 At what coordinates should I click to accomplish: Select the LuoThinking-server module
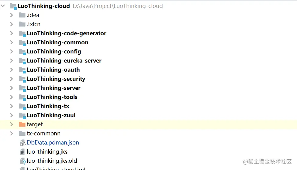(54, 88)
